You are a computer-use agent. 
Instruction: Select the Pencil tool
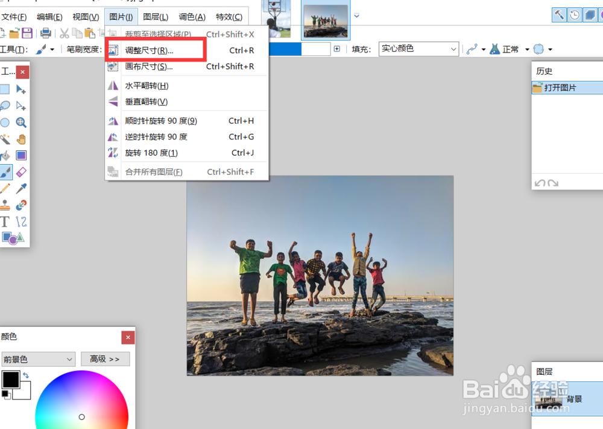tap(5, 188)
